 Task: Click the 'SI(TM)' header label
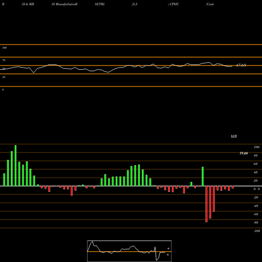click(100, 4)
